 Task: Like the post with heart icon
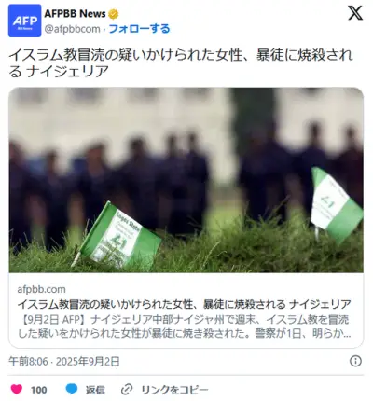[17, 390]
